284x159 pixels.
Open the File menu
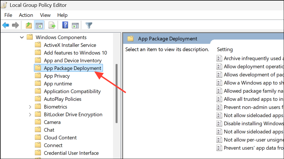8,15
